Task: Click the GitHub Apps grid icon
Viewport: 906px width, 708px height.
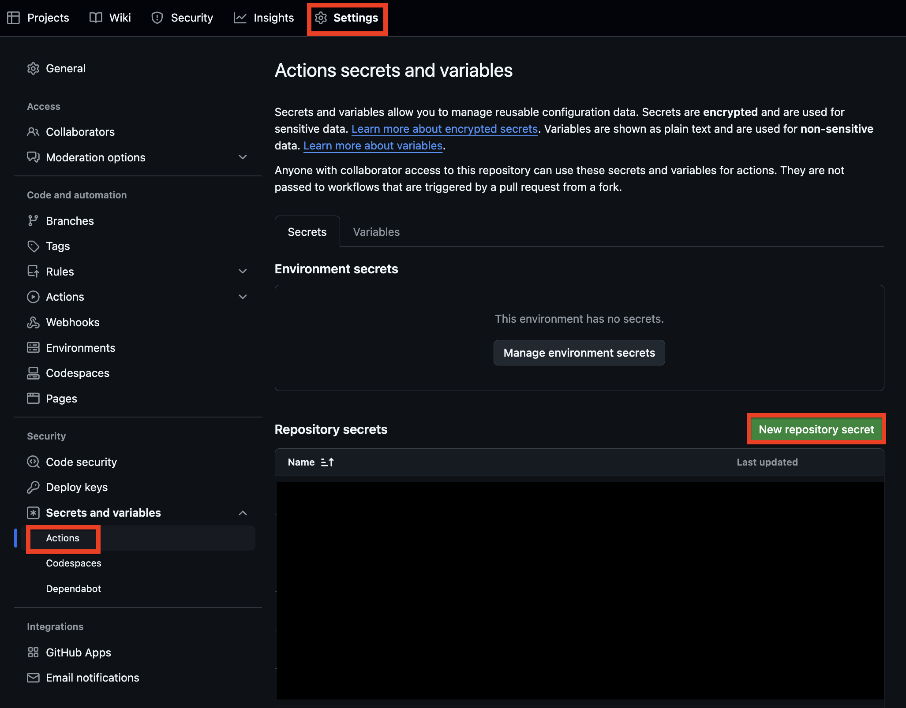Action: pyautogui.click(x=33, y=652)
